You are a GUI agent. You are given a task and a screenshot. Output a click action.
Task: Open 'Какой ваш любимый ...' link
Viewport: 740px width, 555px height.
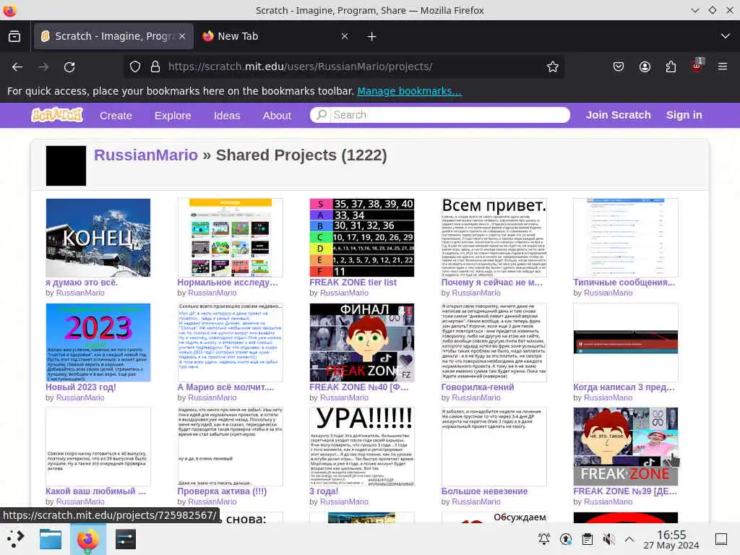pos(96,491)
